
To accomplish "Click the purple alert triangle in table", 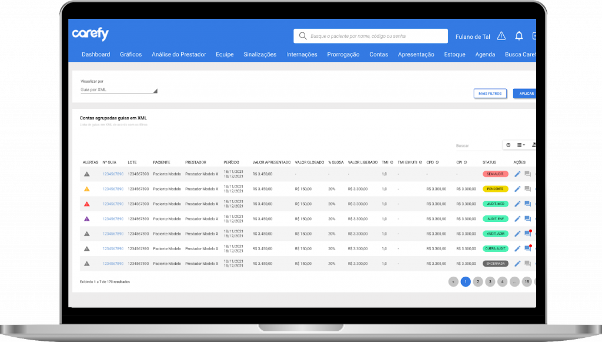I will coord(86,219).
